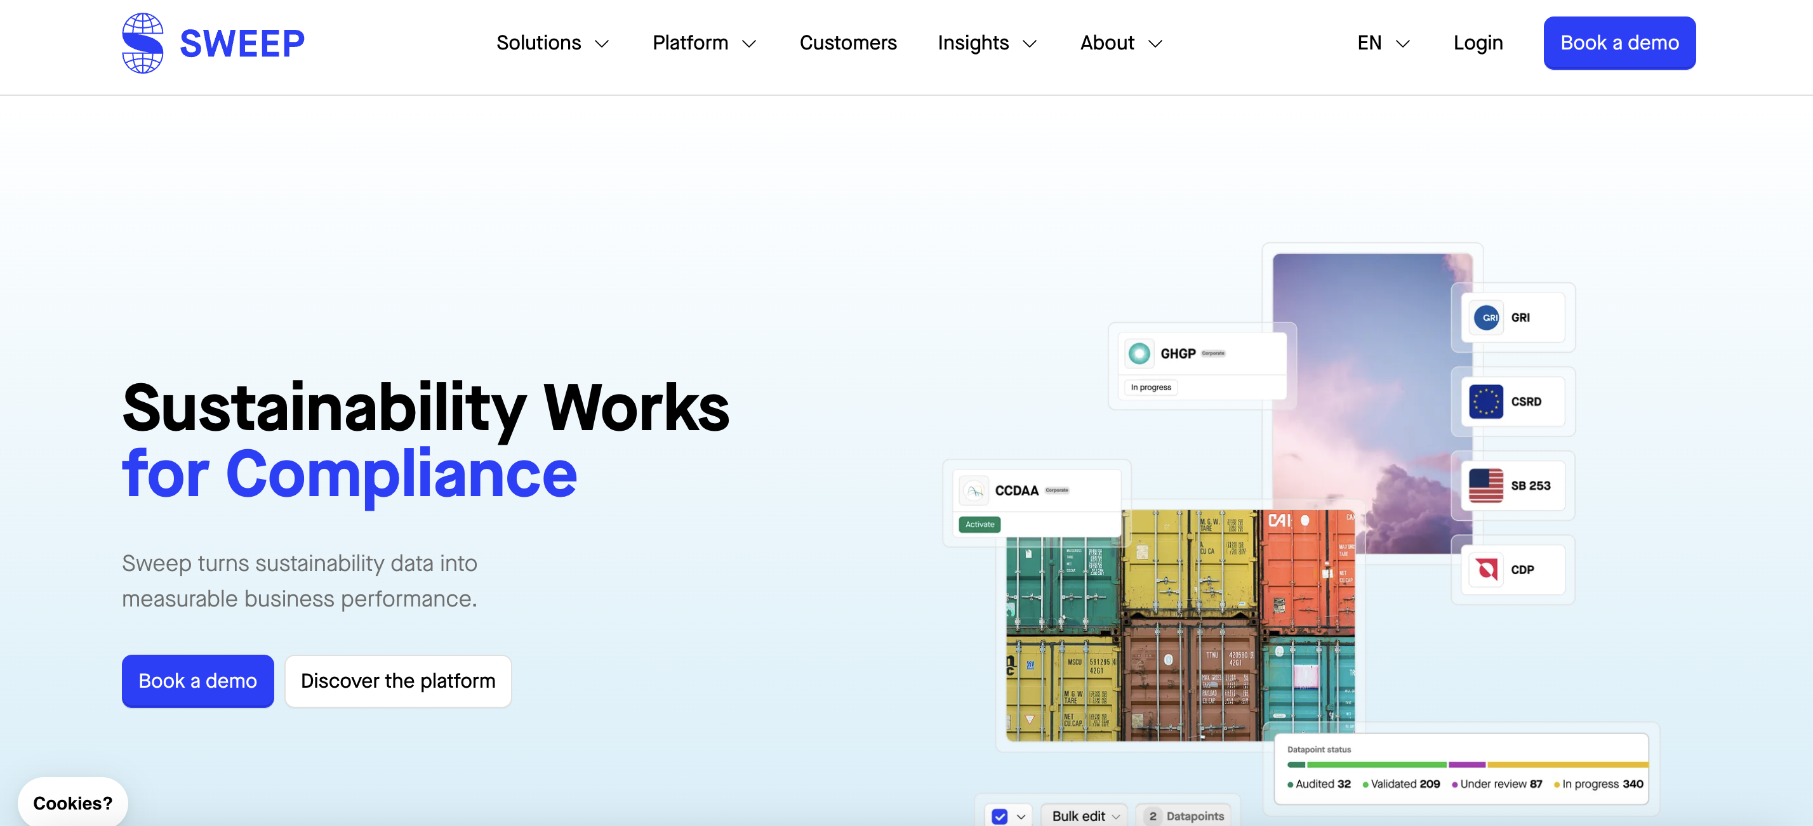Click the Audited 32 legend entry
1813x826 pixels.
pos(1319,783)
